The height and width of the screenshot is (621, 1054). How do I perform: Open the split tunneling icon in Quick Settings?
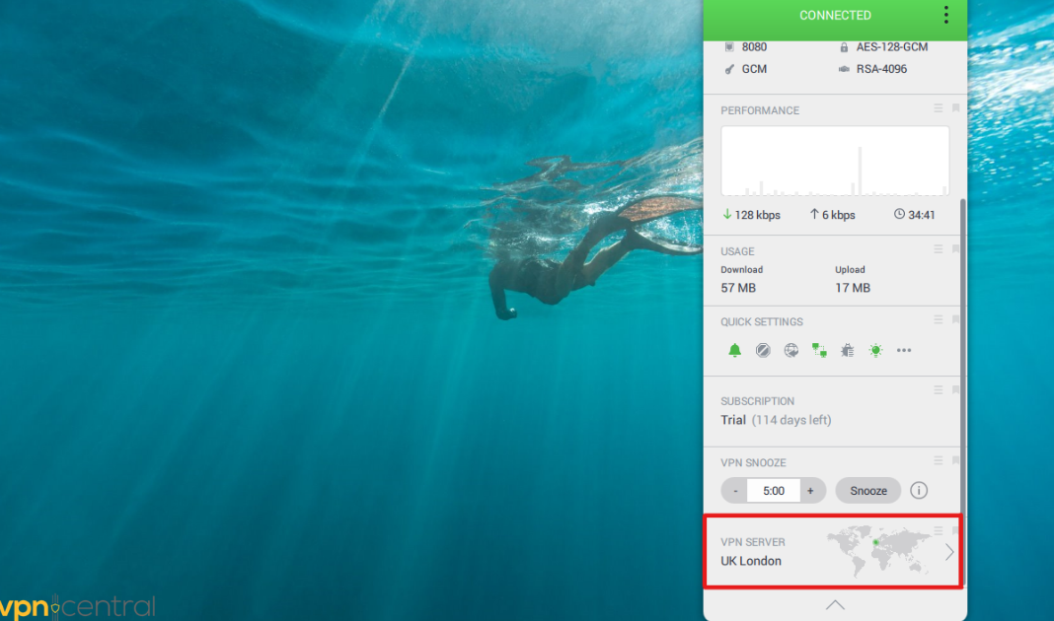pyautogui.click(x=819, y=350)
